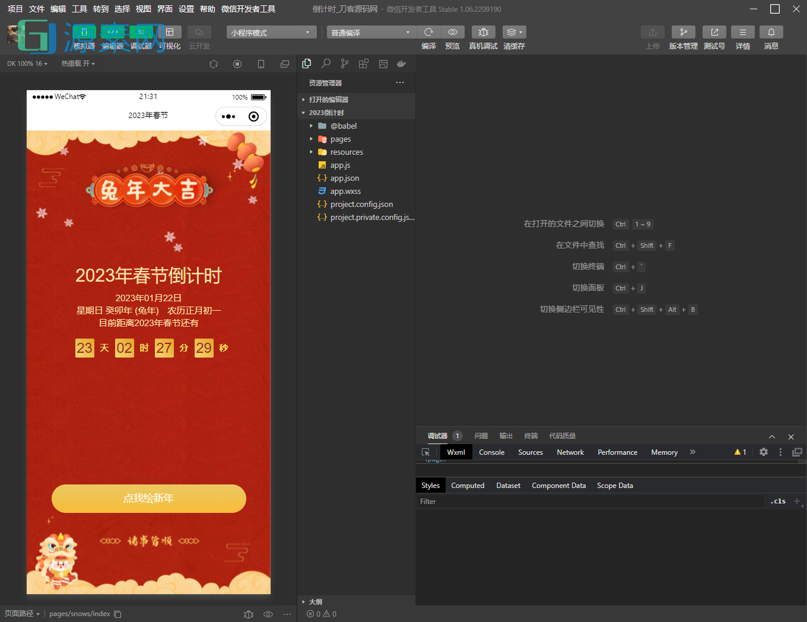This screenshot has height=622, width=807.
Task: Switch to the Console tab
Action: point(491,452)
